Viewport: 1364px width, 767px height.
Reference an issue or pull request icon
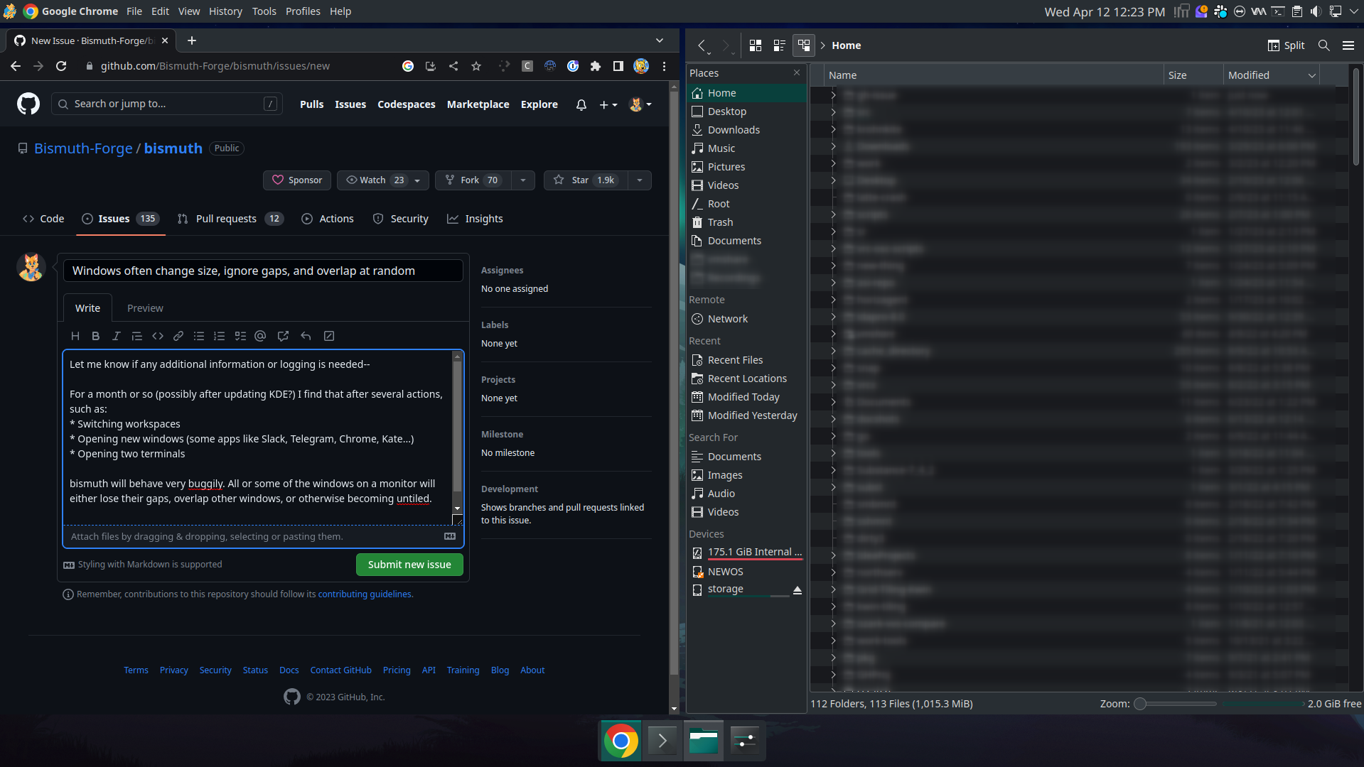tap(283, 336)
